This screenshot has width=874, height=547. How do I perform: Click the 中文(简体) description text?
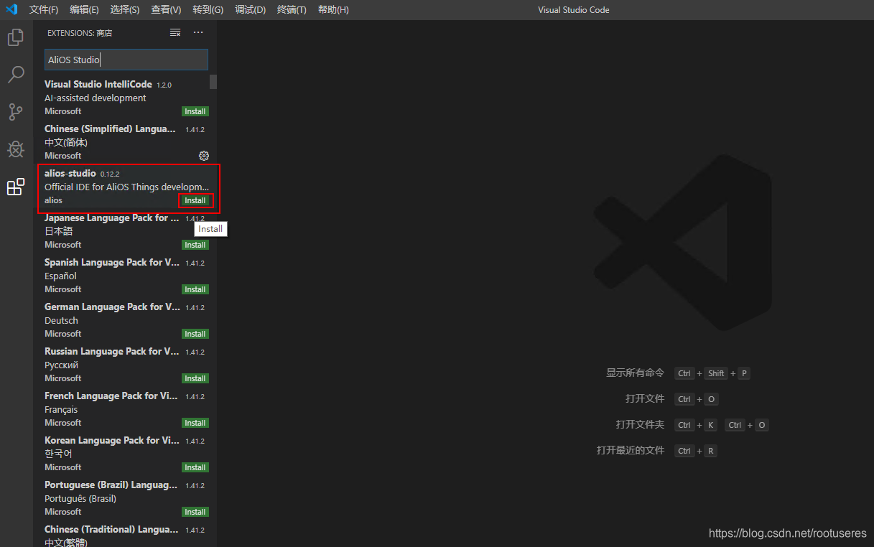(x=66, y=142)
